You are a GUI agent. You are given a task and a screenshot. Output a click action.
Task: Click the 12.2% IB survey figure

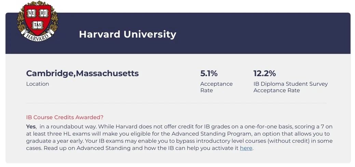coord(264,73)
